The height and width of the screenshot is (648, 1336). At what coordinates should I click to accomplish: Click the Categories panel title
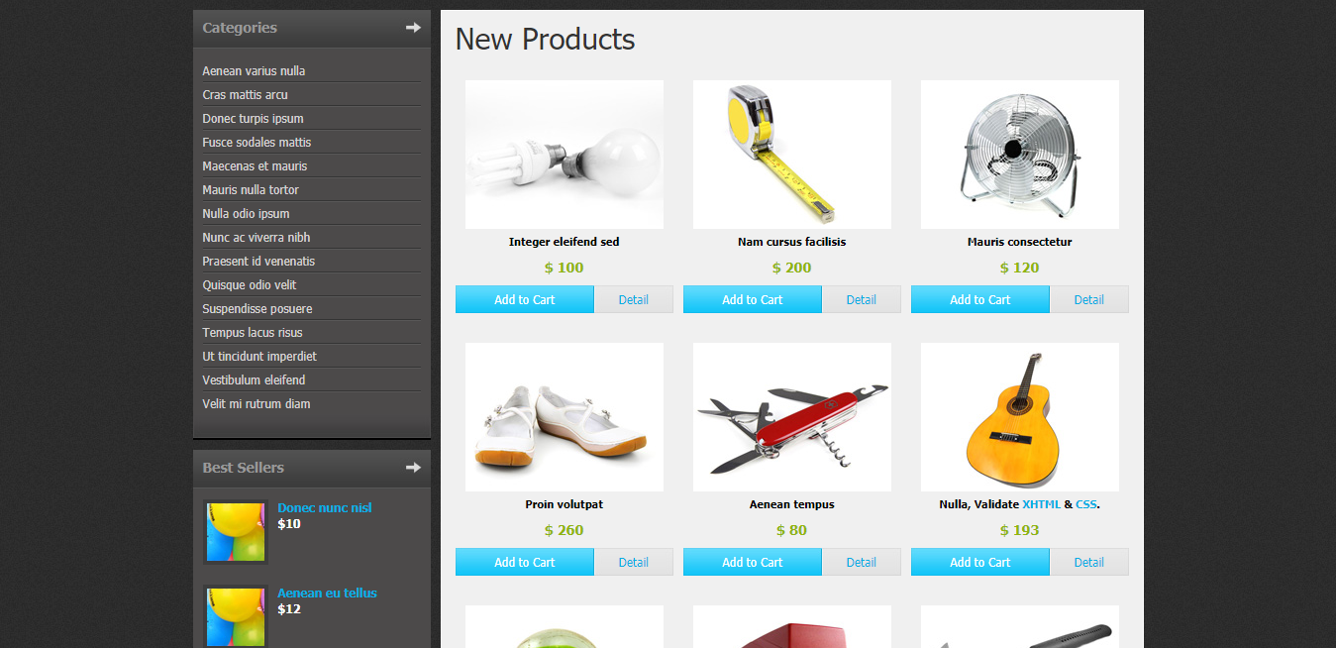[x=240, y=28]
